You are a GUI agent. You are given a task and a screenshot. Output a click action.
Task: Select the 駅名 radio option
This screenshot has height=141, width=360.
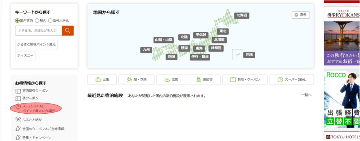coord(37,21)
